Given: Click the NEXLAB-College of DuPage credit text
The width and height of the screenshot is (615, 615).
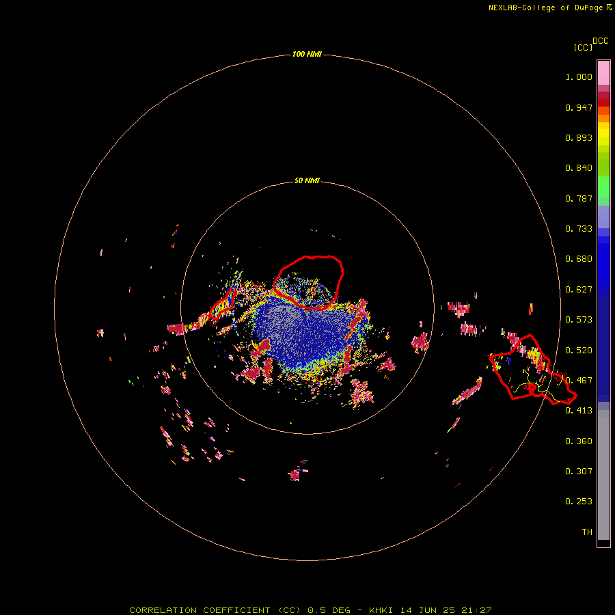Looking at the screenshot, I should click(x=550, y=8).
